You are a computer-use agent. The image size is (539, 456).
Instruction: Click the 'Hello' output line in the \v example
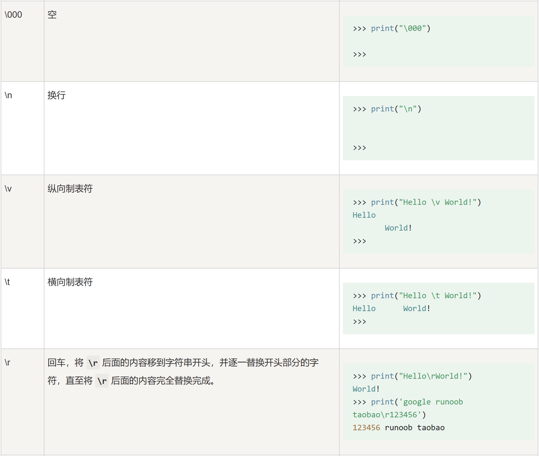364,215
